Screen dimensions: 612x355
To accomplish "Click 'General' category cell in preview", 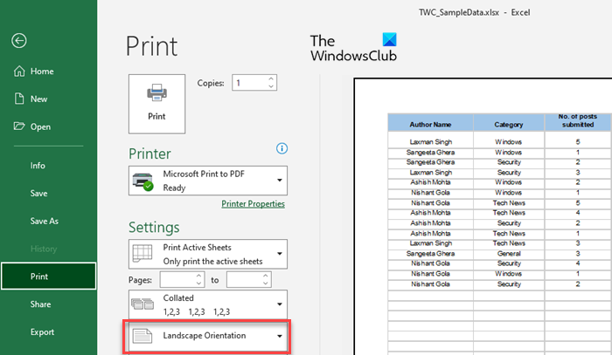I will [509, 254].
